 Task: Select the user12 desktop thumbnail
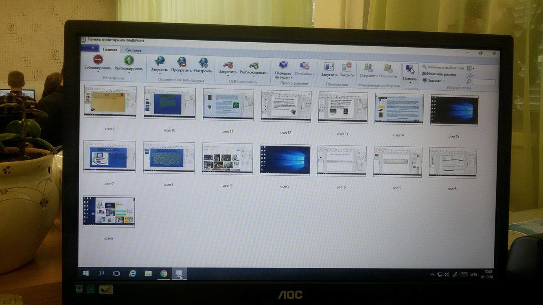pos(286,106)
